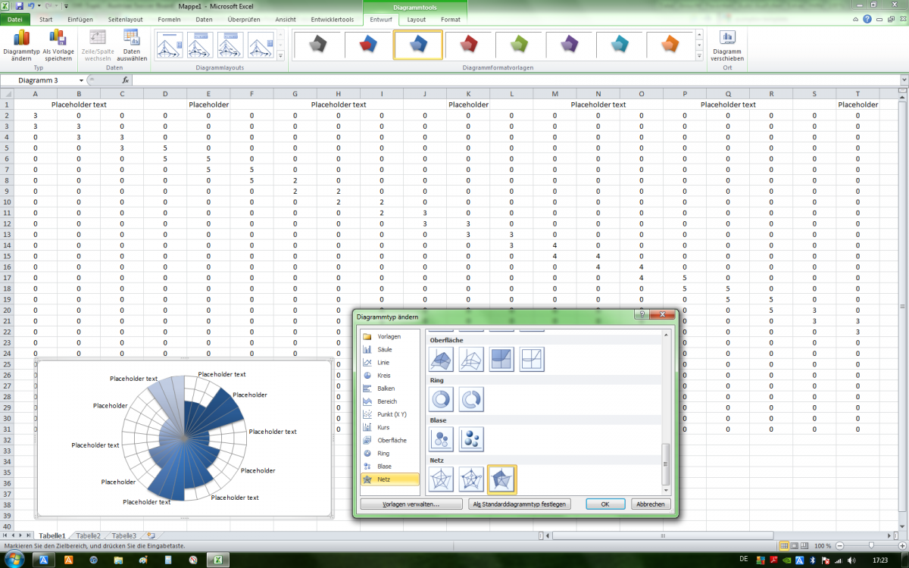Screen dimensions: 909x568
Task: Select Vorlagen folder in chart type dialog
Action: tap(389, 336)
